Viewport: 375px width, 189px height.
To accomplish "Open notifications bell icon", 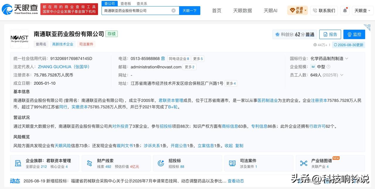I will (345, 11).
